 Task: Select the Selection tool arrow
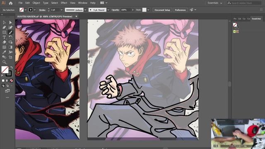coord(4,22)
